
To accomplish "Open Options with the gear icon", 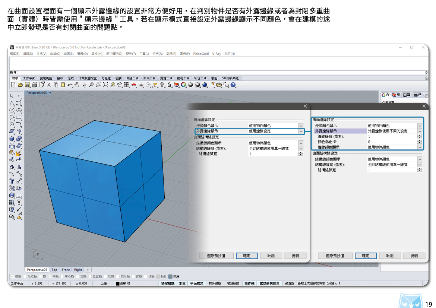I will [x=219, y=85].
